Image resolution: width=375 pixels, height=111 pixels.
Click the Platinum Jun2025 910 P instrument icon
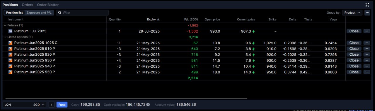click(x=10, y=49)
